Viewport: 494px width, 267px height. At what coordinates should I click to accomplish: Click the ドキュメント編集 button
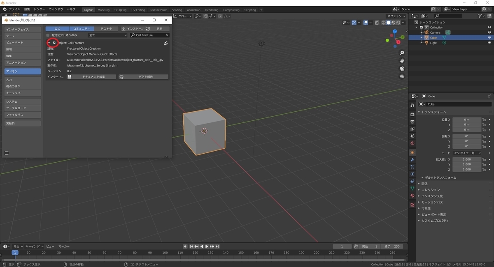click(91, 77)
